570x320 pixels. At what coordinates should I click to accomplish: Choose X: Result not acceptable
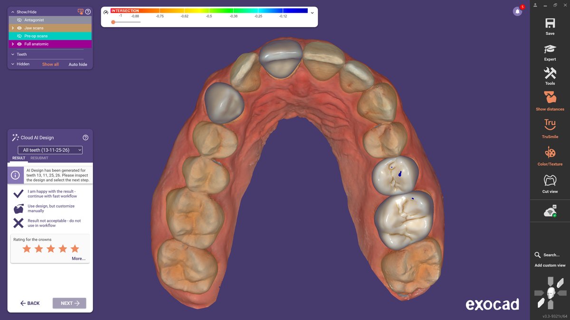[18, 223]
